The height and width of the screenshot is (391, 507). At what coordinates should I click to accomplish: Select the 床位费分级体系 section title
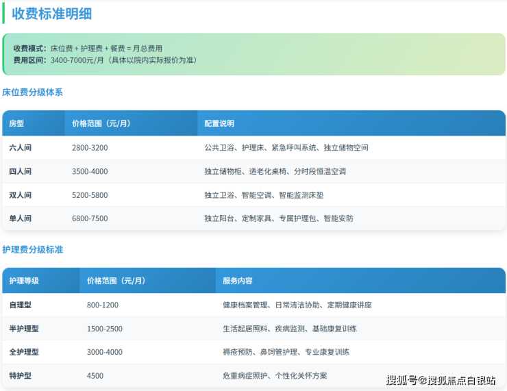32,92
